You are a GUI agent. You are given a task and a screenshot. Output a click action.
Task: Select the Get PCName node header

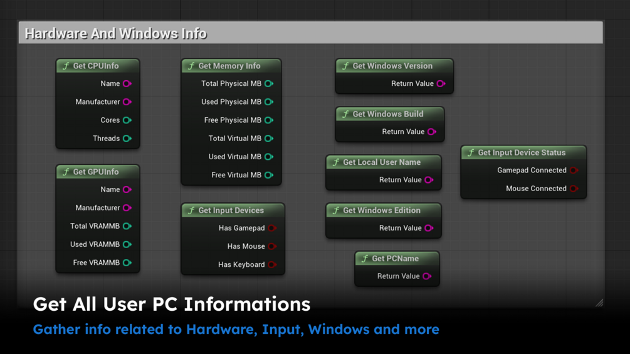click(x=397, y=259)
